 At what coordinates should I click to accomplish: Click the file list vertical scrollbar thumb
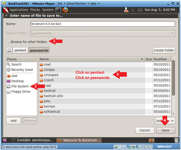click(x=173, y=78)
